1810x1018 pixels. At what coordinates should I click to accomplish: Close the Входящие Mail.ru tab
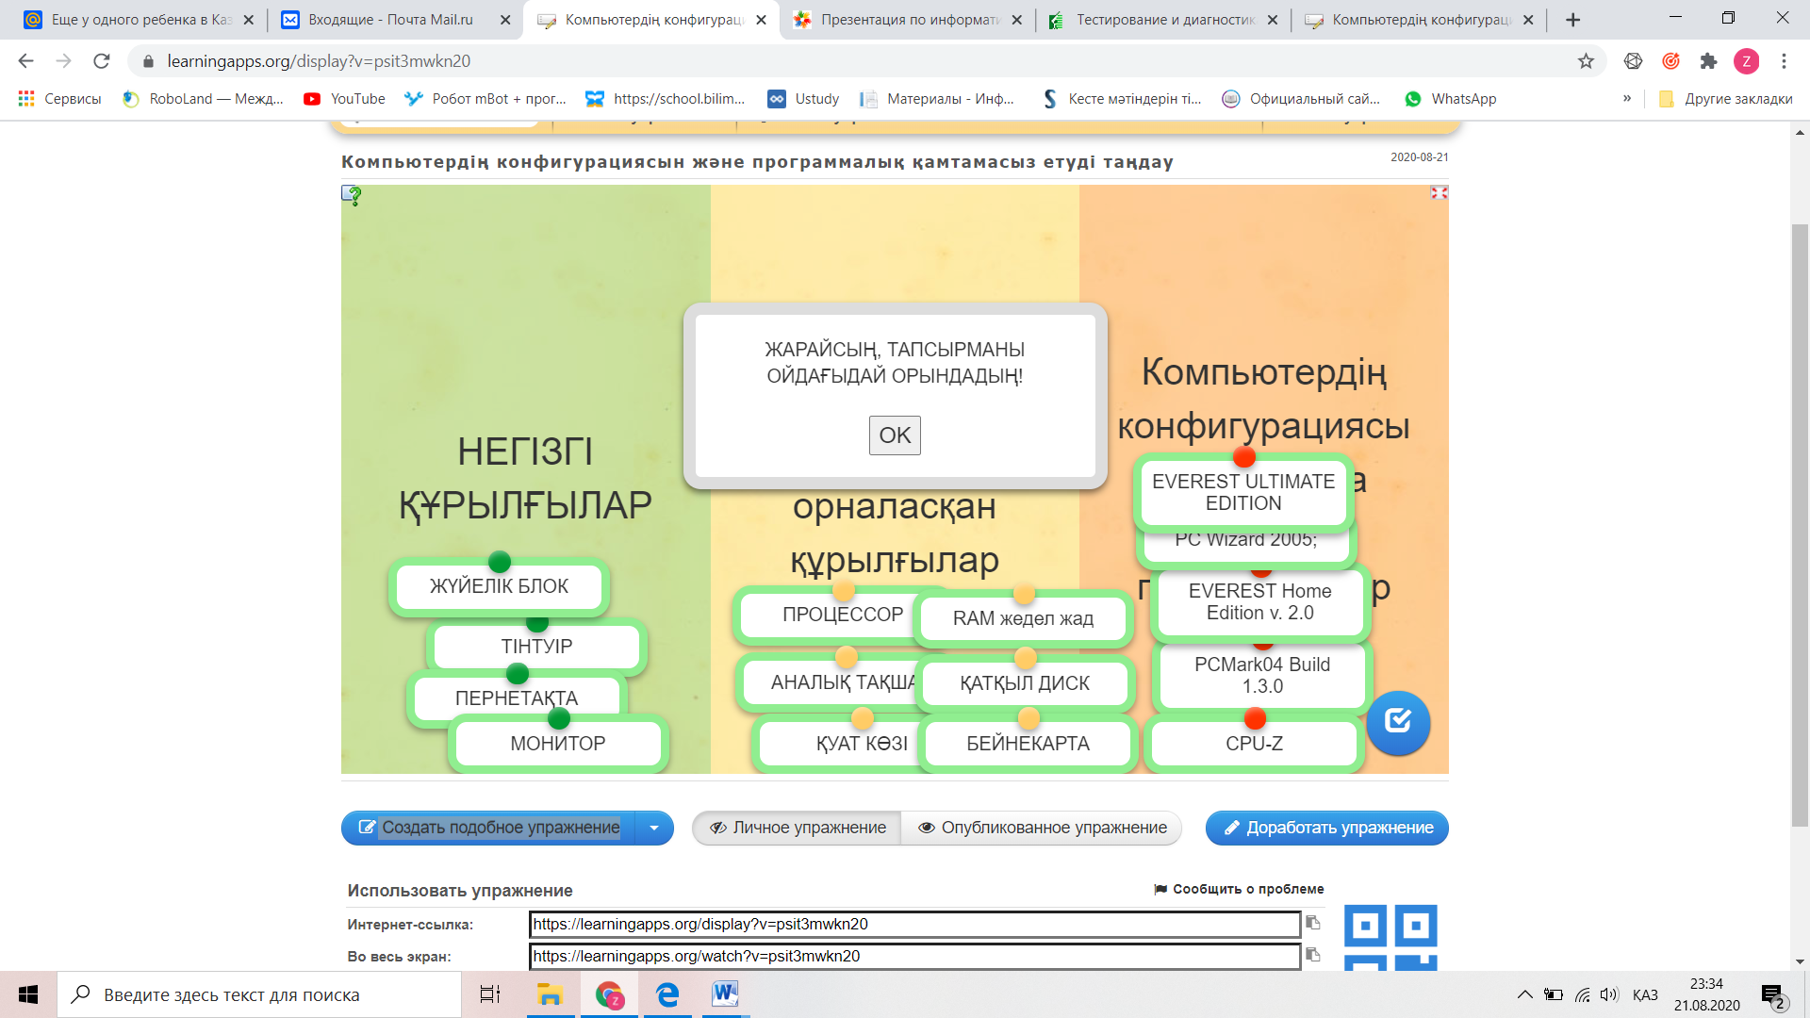(x=505, y=20)
